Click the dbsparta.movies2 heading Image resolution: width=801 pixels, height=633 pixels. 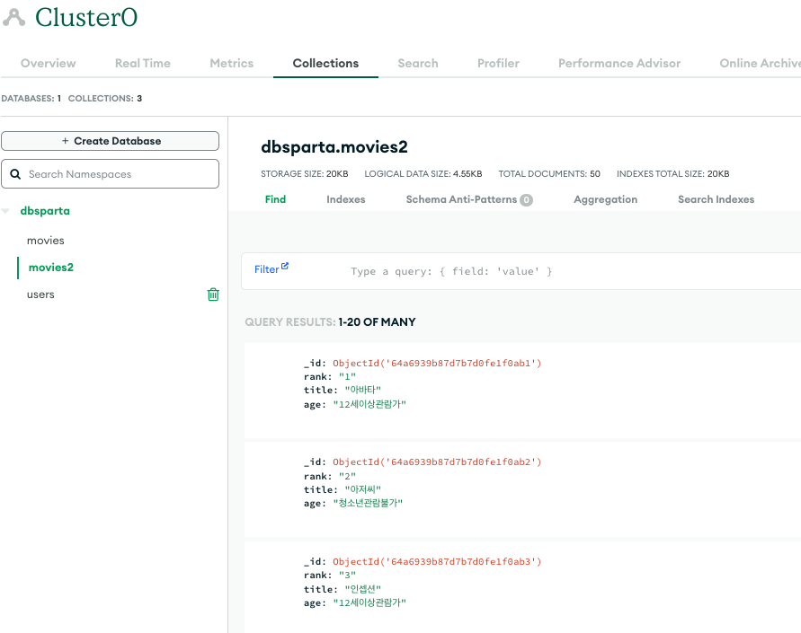334,147
